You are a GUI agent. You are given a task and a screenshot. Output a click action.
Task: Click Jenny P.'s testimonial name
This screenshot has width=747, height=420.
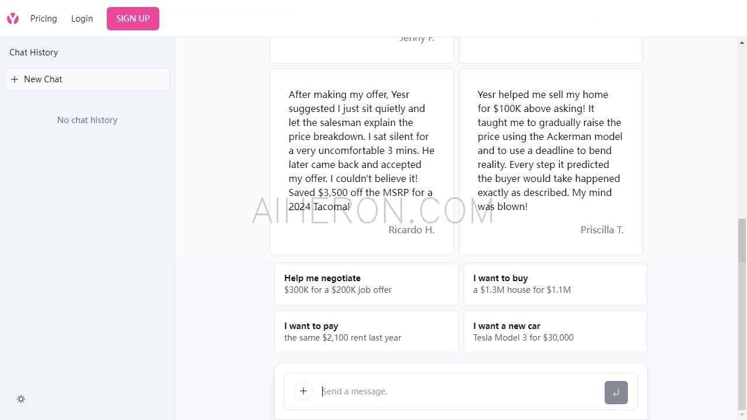417,37
